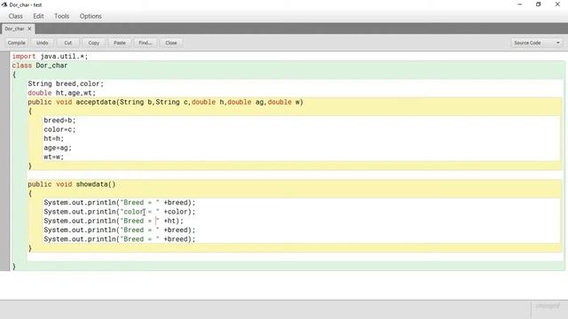
Task: Open the Tools menu
Action: click(61, 16)
